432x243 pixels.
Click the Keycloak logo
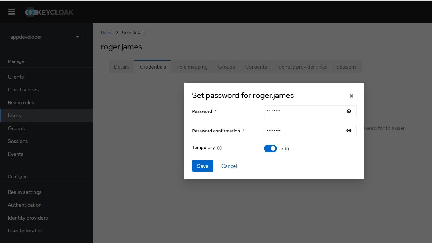(49, 12)
